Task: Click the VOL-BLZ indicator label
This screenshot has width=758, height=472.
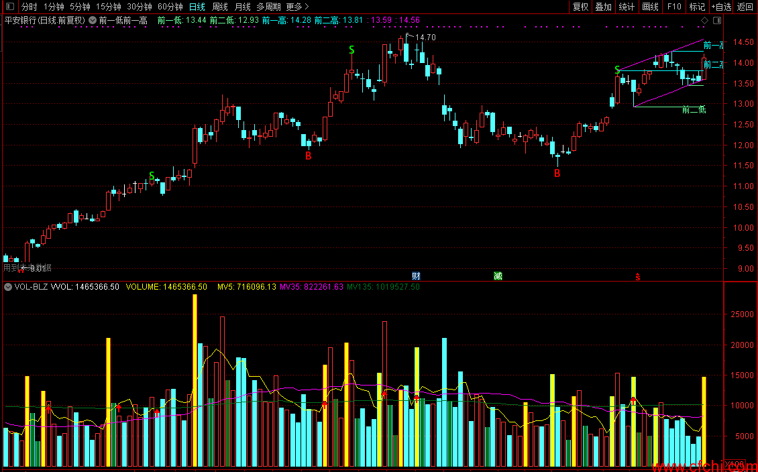Action: [x=31, y=287]
